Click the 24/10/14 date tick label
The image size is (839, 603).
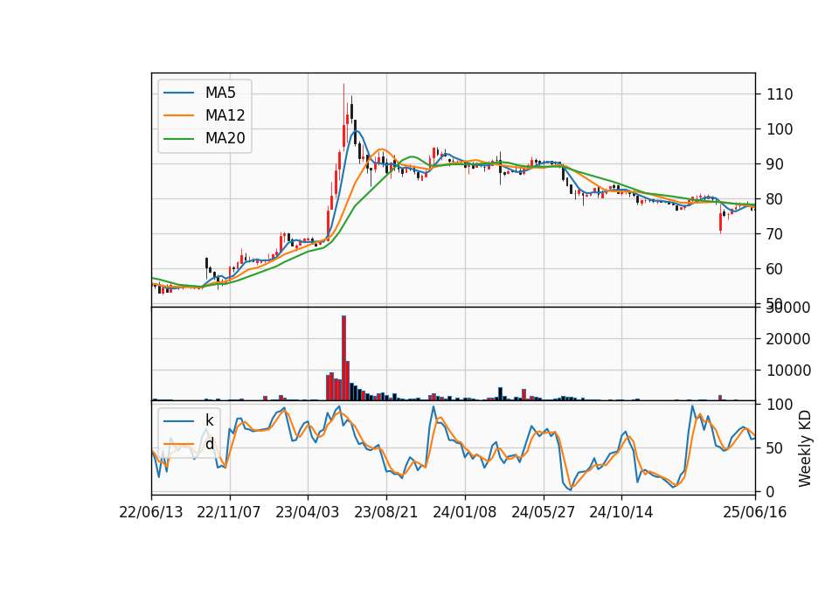pos(621,513)
